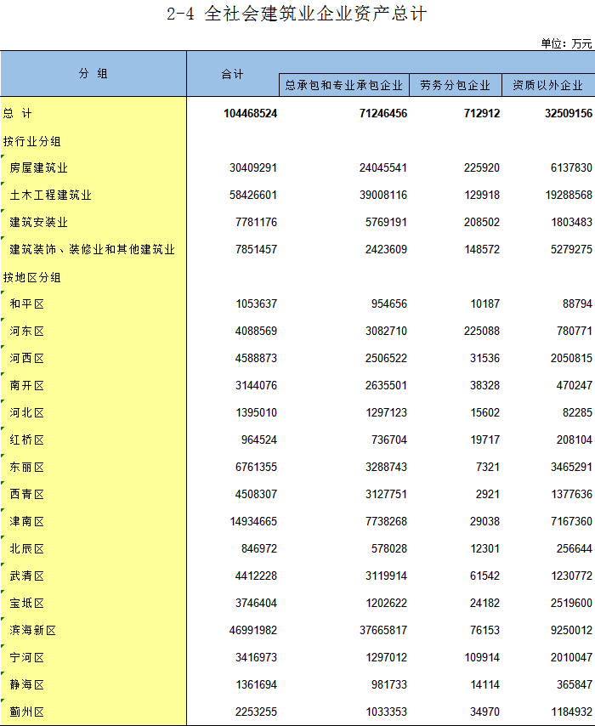Select the 土木工程建筑业 row label
595x726 pixels.
click(50, 195)
